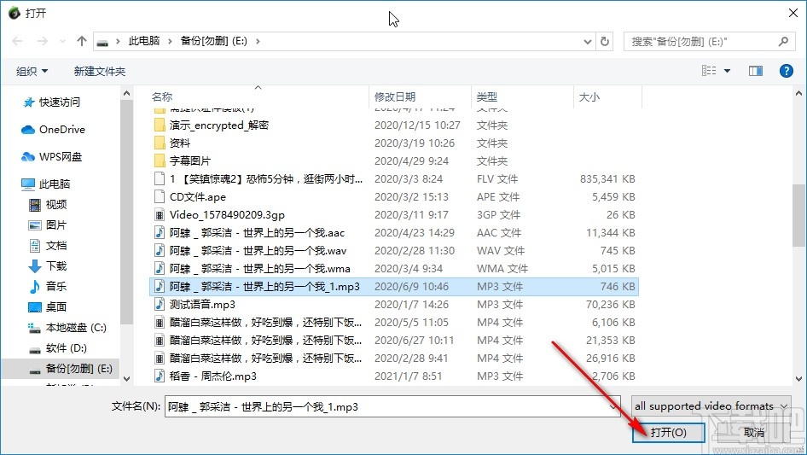This screenshot has height=455, width=807.
Task: Sort by 大小 column header
Action: click(x=589, y=96)
